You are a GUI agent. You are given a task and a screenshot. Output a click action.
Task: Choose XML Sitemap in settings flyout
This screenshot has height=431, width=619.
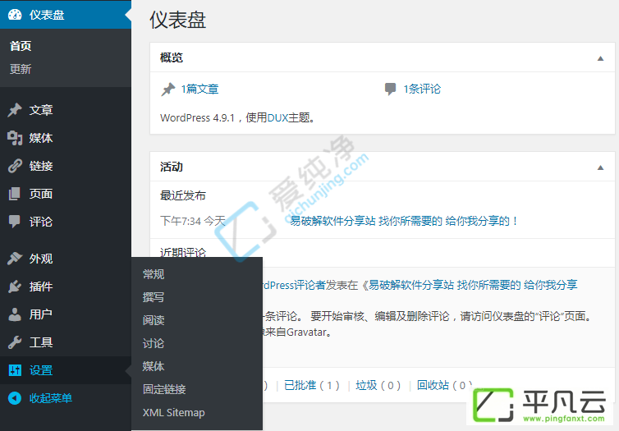(x=174, y=412)
